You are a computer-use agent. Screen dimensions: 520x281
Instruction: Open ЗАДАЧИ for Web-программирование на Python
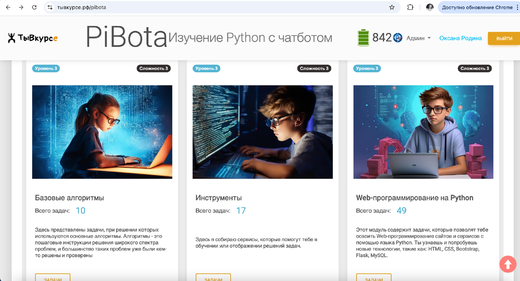[374, 278]
